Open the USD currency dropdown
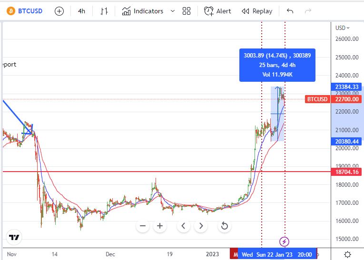This screenshot has height=260, width=364. click(343, 28)
